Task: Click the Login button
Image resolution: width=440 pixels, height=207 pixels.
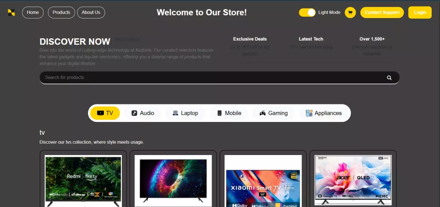Action: 420,12
